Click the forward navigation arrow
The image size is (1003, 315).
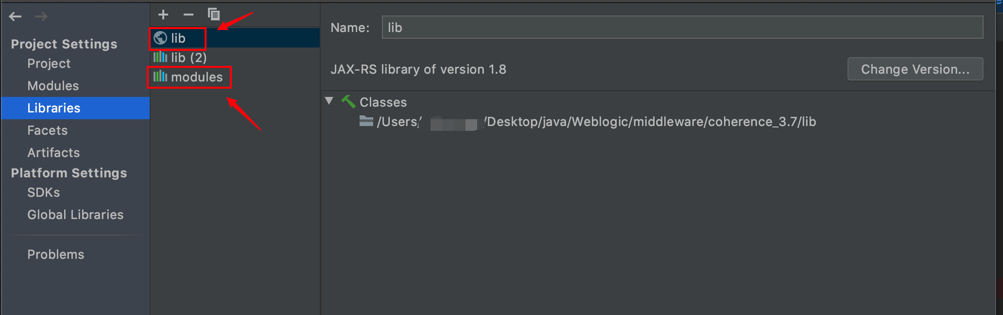point(41,17)
